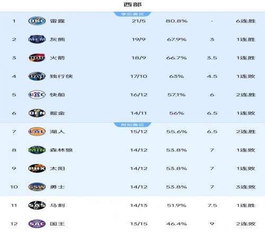Screen dimensions: 265x233
Task: Tap the GSW Warriors team logo
Action: pos(37,187)
